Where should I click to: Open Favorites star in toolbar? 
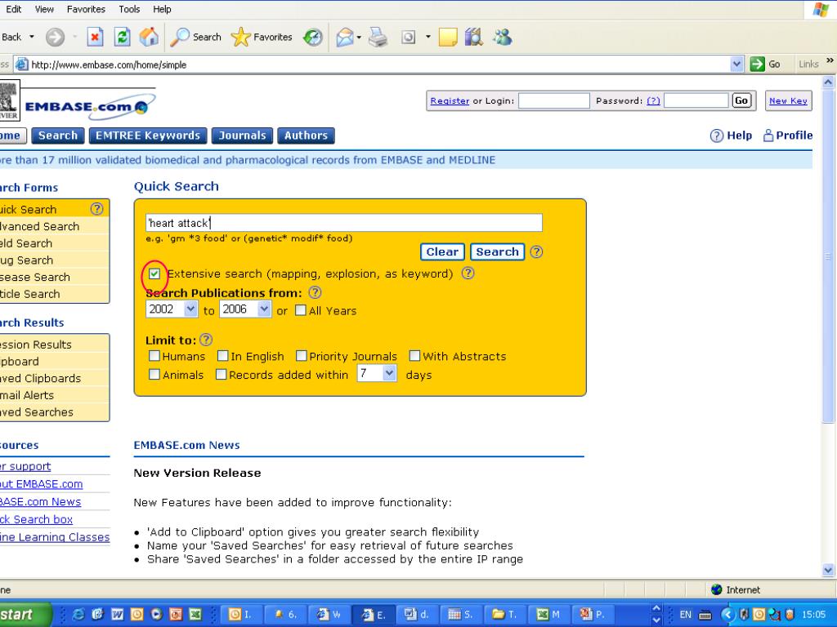(262, 37)
